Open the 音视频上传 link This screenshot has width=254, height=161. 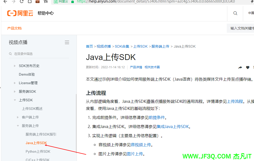141,145
